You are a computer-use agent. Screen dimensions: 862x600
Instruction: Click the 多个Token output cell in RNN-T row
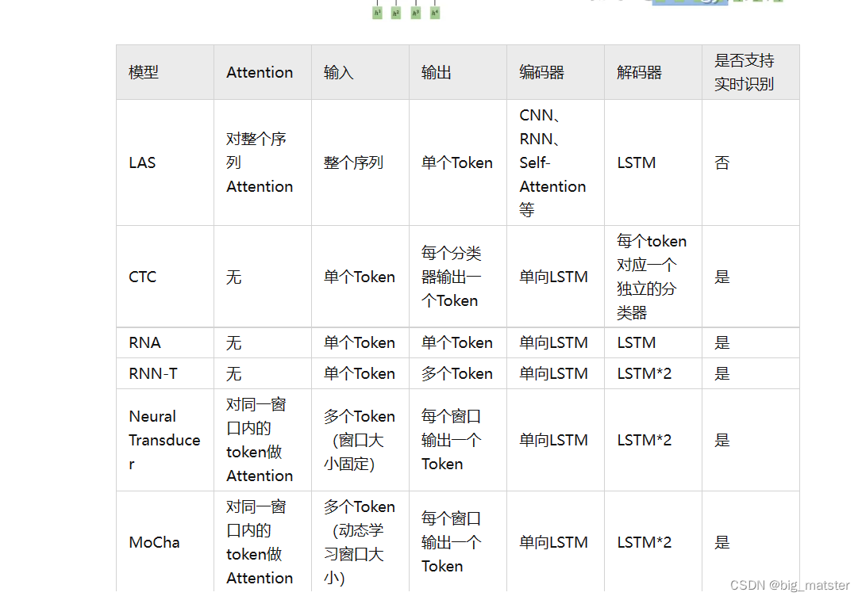click(458, 374)
